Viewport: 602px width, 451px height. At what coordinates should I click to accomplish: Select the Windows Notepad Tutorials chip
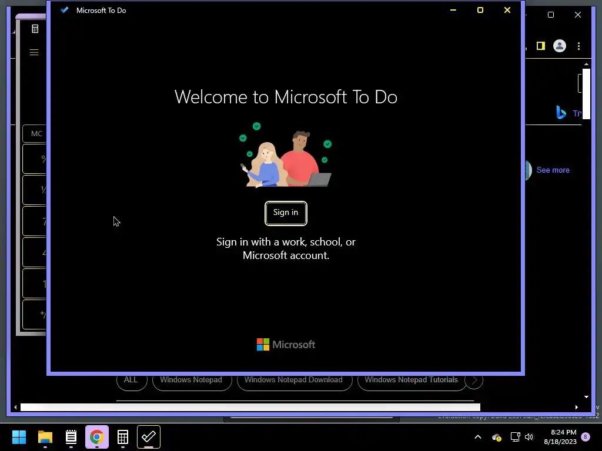pyautogui.click(x=412, y=382)
